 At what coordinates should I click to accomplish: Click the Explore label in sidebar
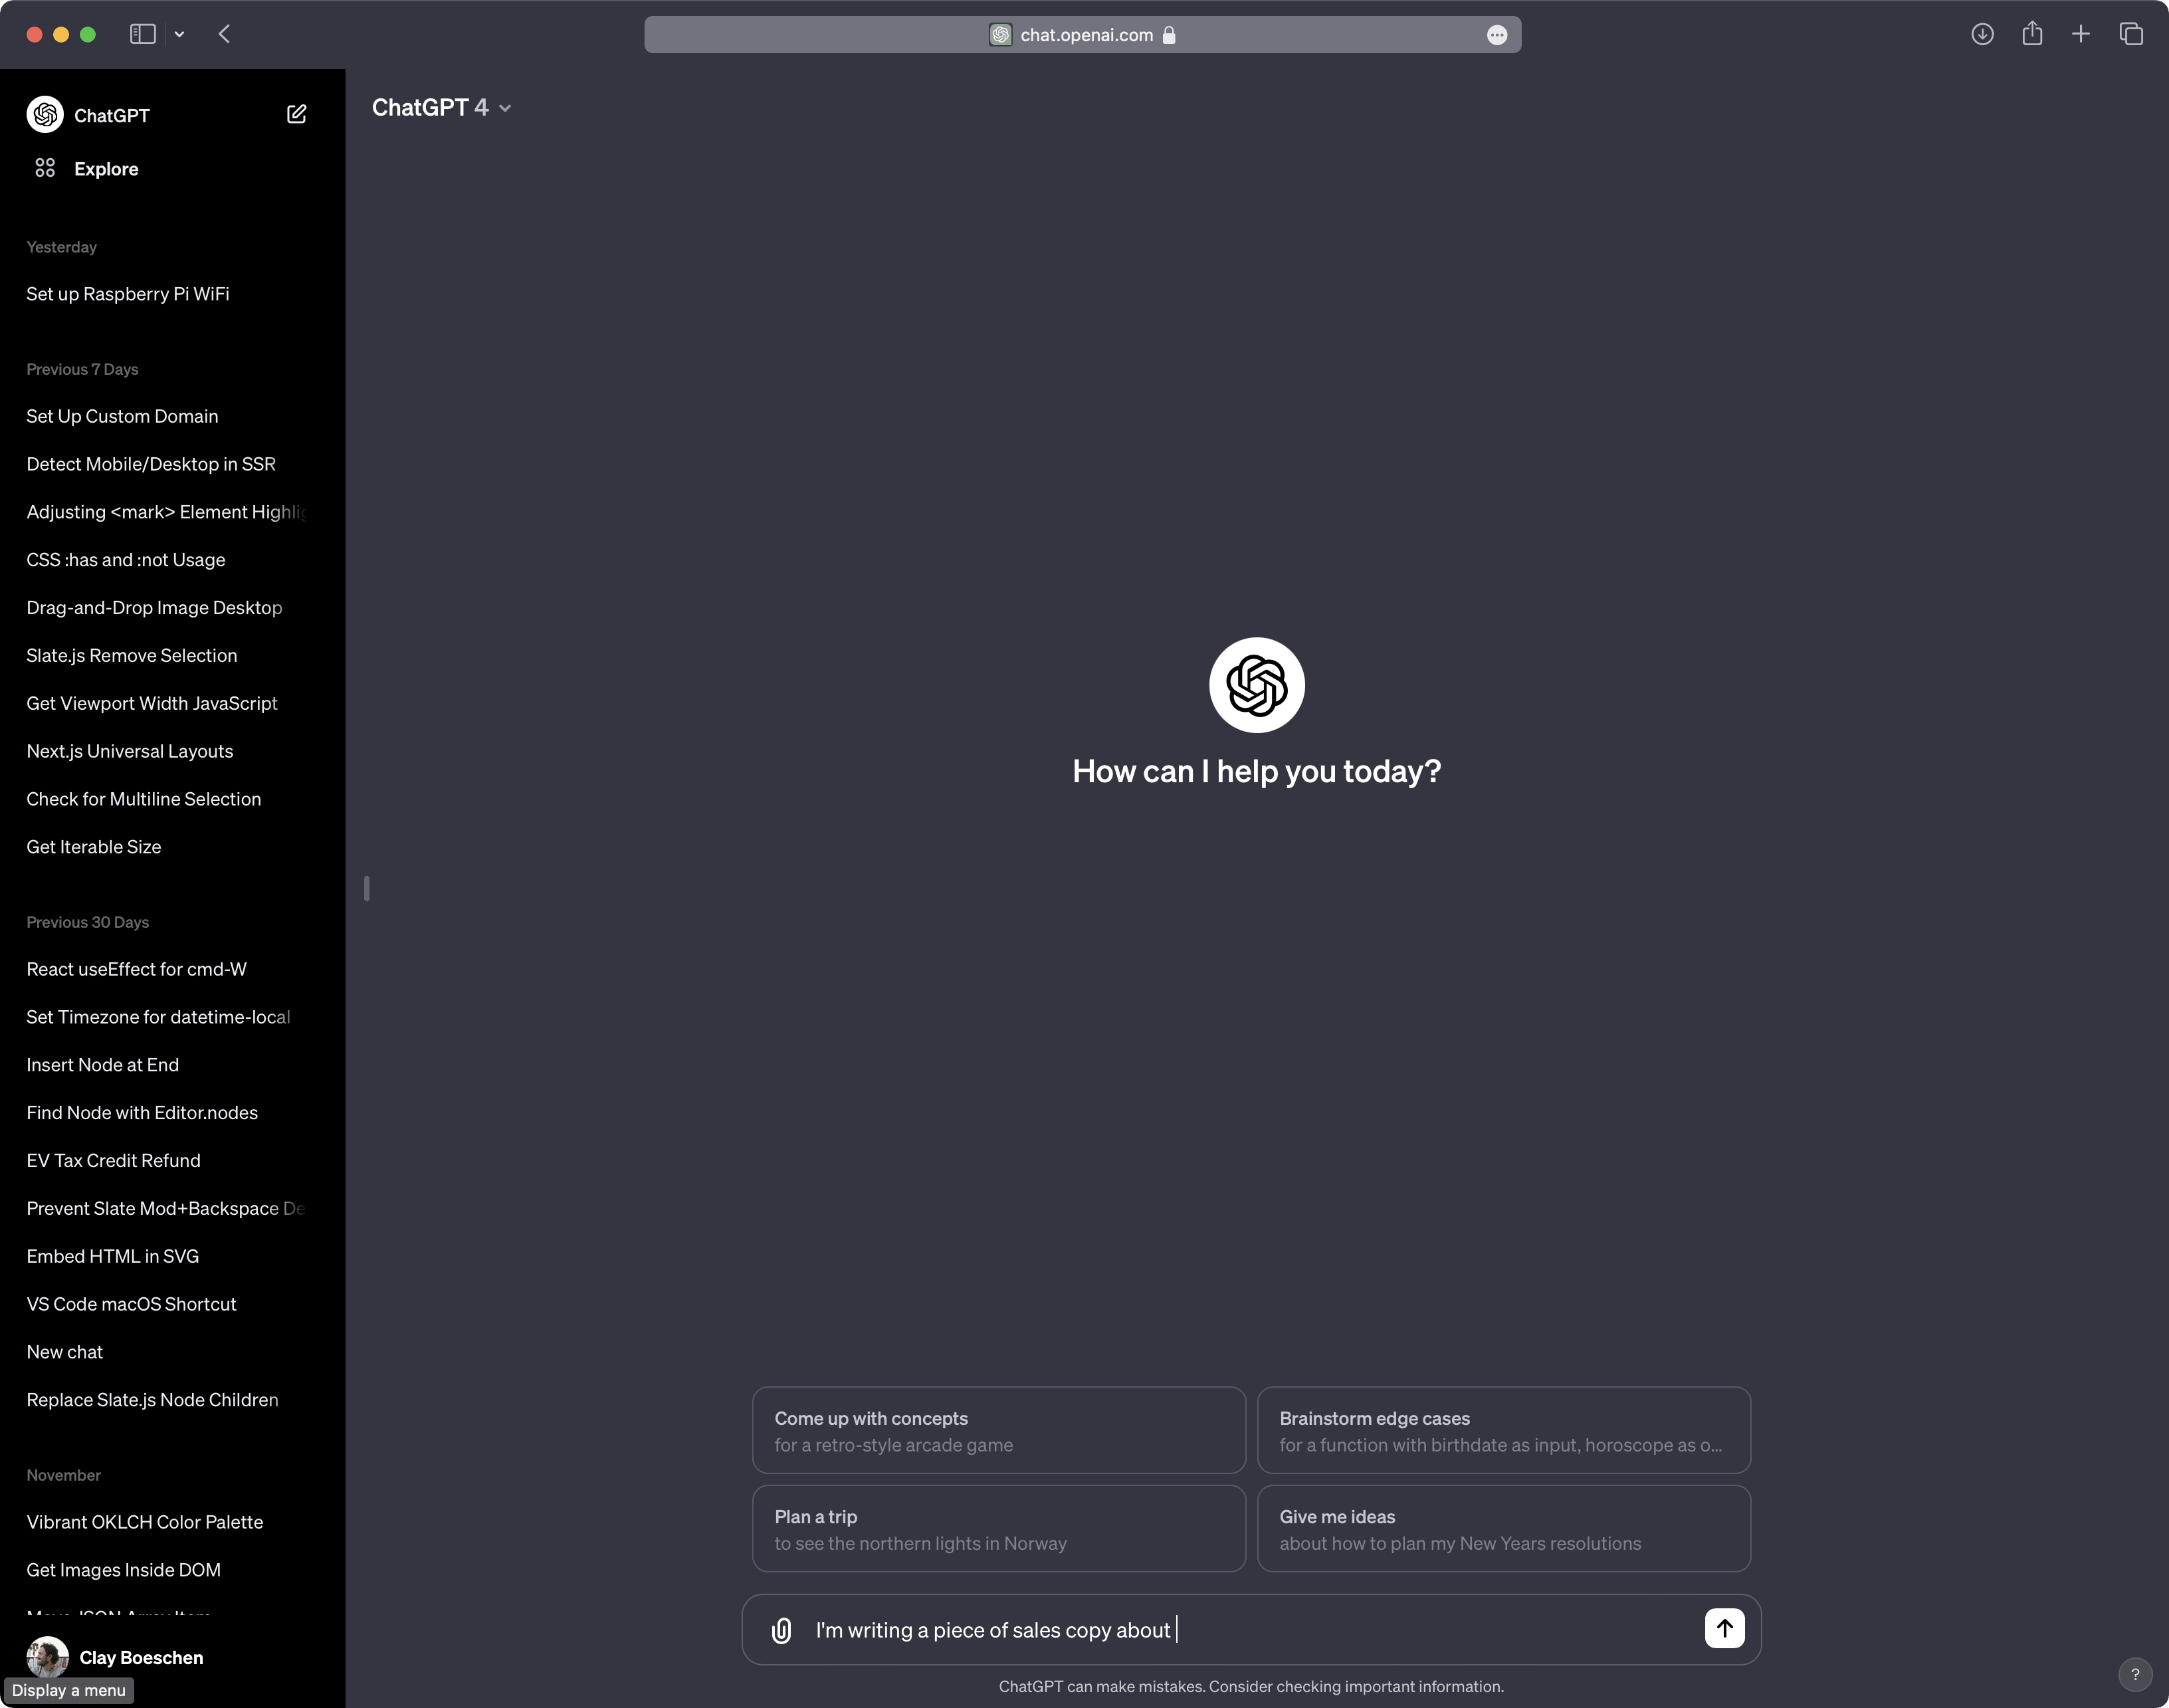[x=106, y=169]
